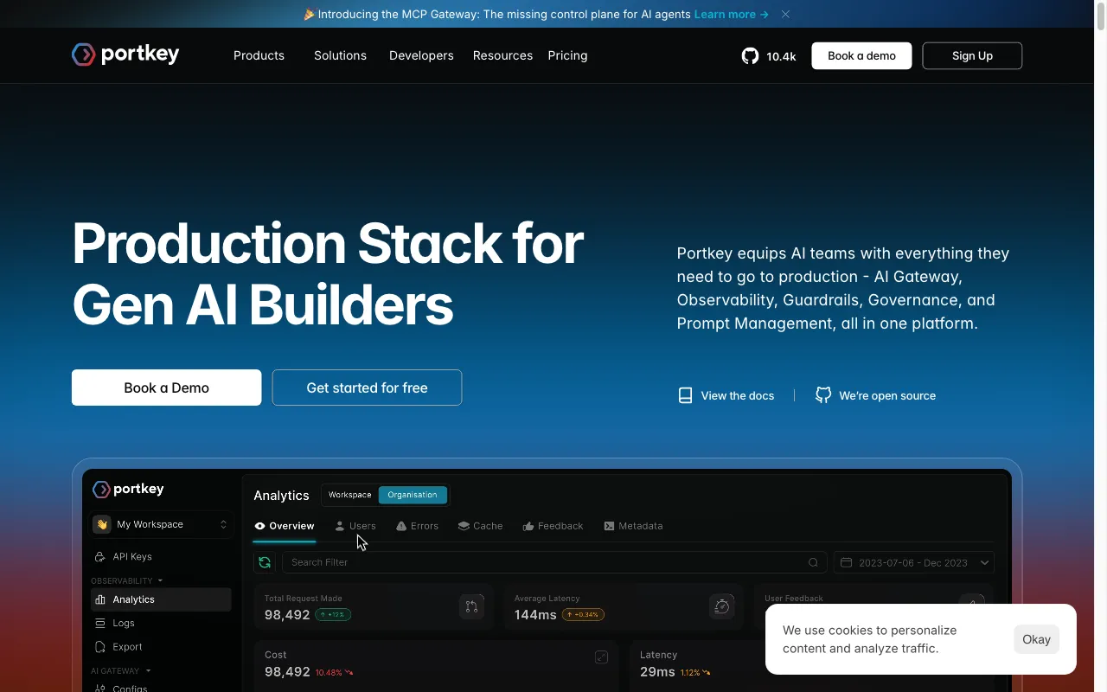Click the 29ms Latency value
The height and width of the screenshot is (692, 1107).
[657, 671]
